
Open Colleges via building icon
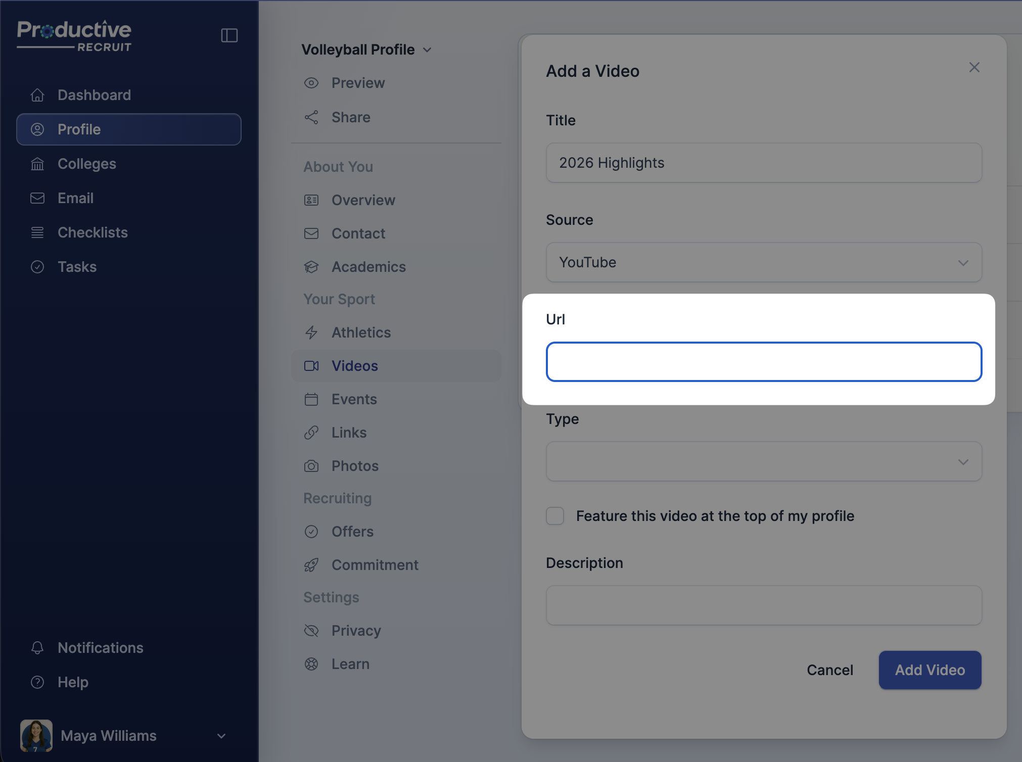pos(37,164)
